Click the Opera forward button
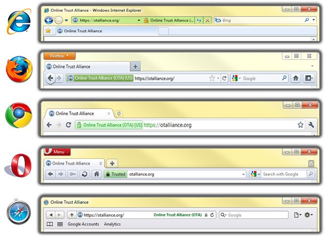Viewport: 329px width, 239px height. click(x=61, y=174)
